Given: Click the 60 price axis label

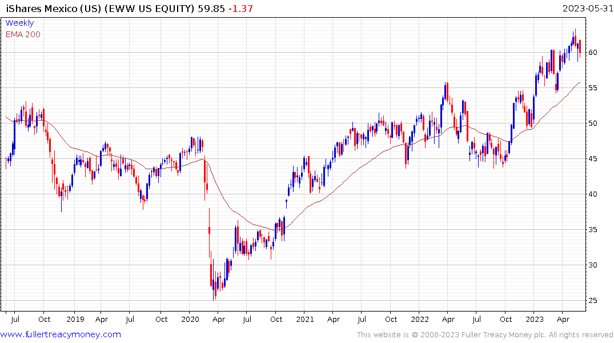Looking at the screenshot, I should pyautogui.click(x=593, y=53).
